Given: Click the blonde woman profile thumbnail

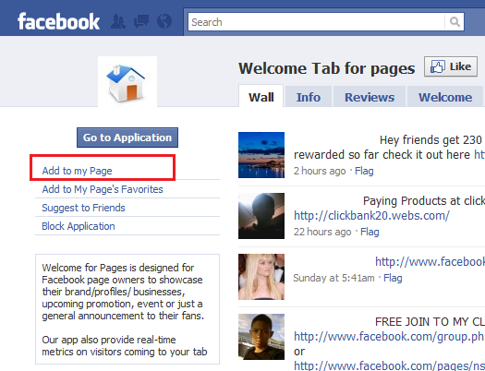Looking at the screenshot, I should point(261,277).
